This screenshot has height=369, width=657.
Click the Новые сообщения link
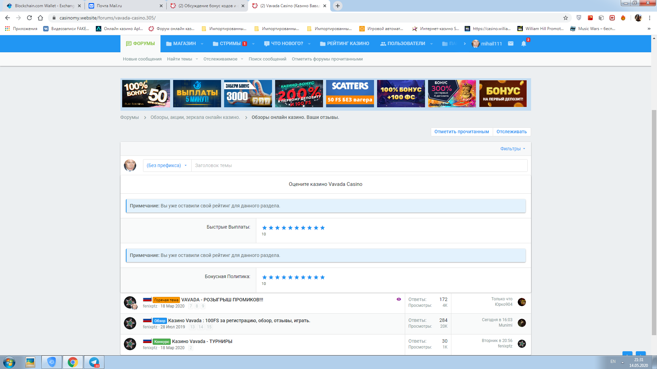142,59
